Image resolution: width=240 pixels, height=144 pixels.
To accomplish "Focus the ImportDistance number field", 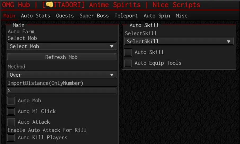I will pyautogui.click(x=62, y=90).
